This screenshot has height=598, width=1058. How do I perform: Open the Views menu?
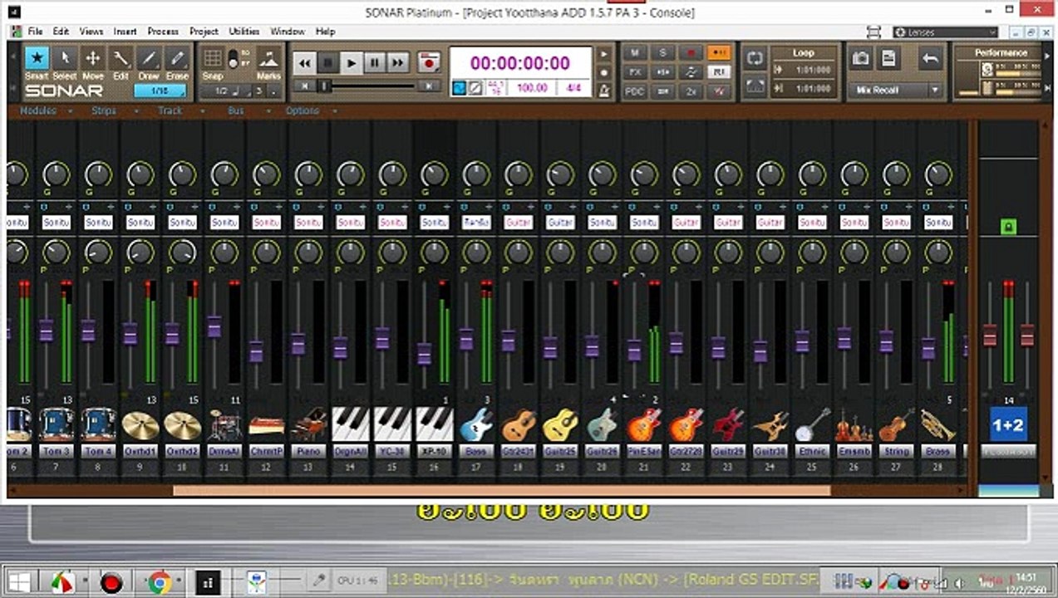pos(91,32)
